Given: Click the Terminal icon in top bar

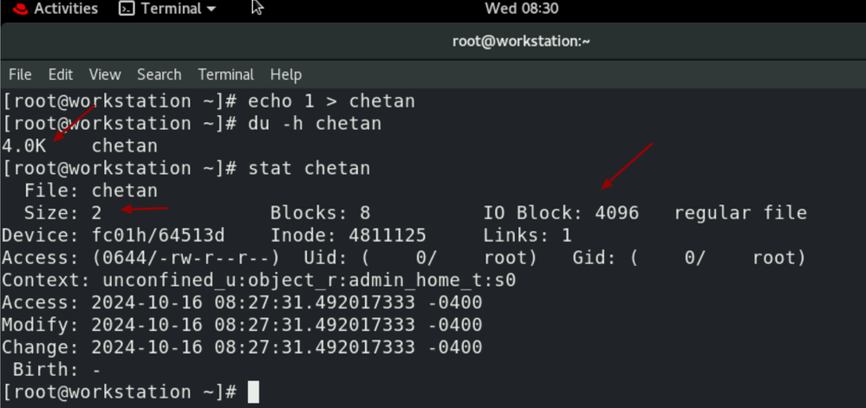Looking at the screenshot, I should pos(127,9).
